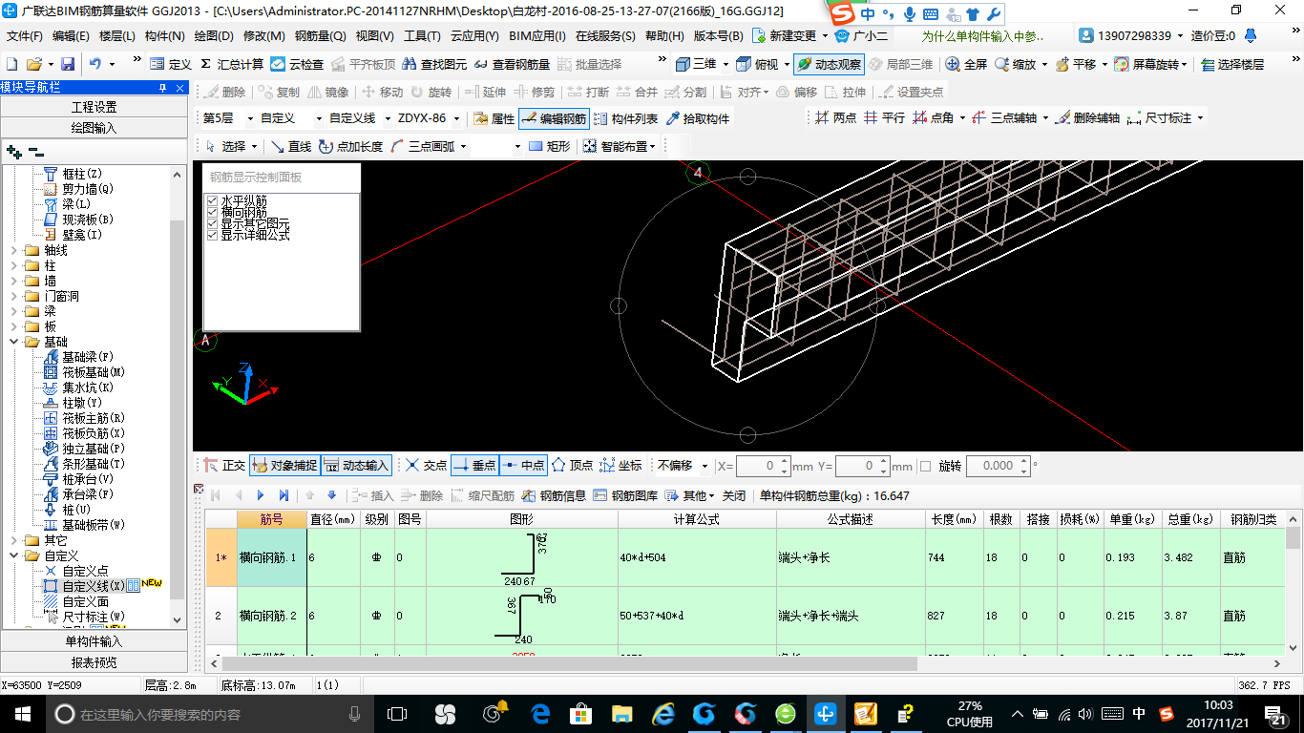
Task: Toggle 对象捕捉 object snap
Action: pos(284,466)
